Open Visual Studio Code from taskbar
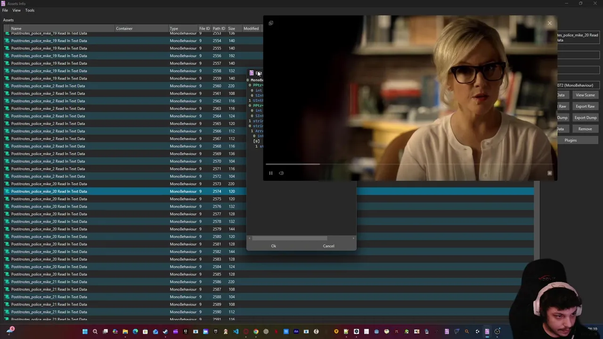Screen dimensions: 603x339 (x=236, y=331)
